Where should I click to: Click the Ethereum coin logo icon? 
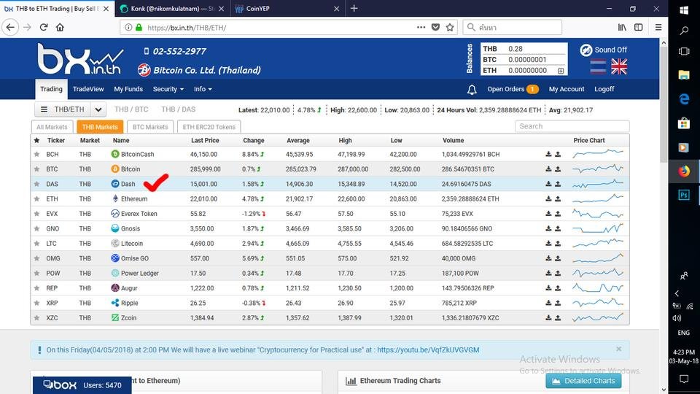pos(114,198)
